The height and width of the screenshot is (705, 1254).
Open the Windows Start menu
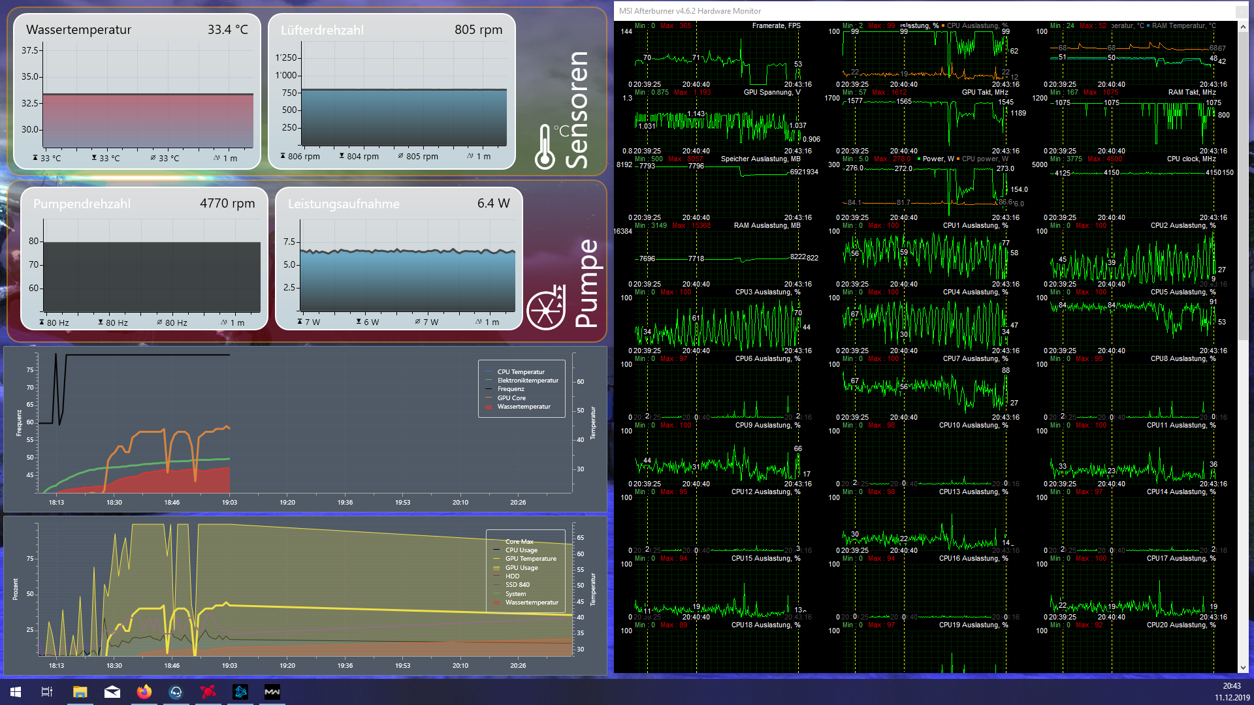coord(16,692)
